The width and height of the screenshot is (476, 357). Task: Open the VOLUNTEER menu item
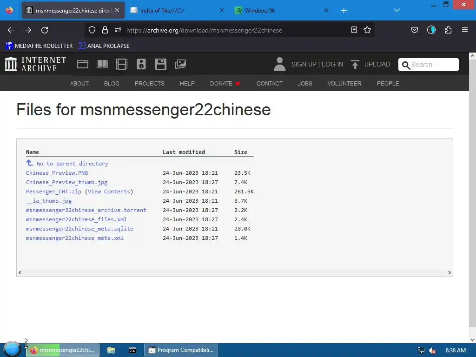[344, 84]
